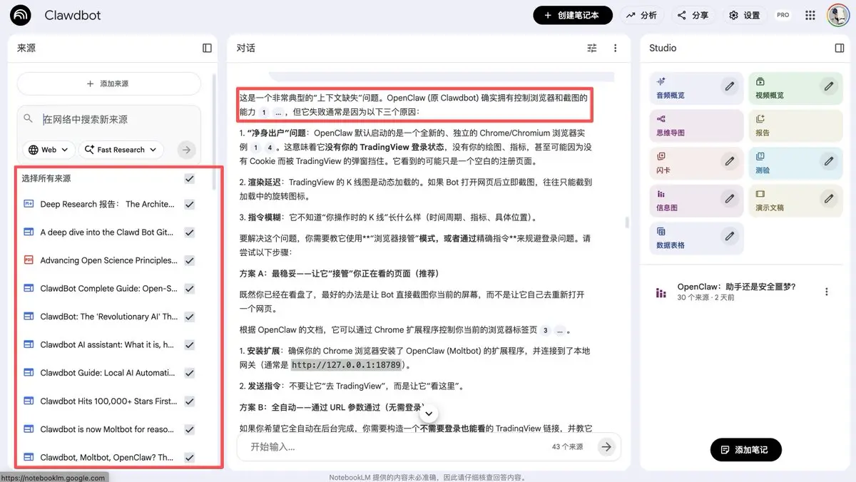Image resolution: width=856 pixels, height=482 pixels.
Task: Uncheck the Clawdbot is now Moltbot source
Action: coord(189,429)
